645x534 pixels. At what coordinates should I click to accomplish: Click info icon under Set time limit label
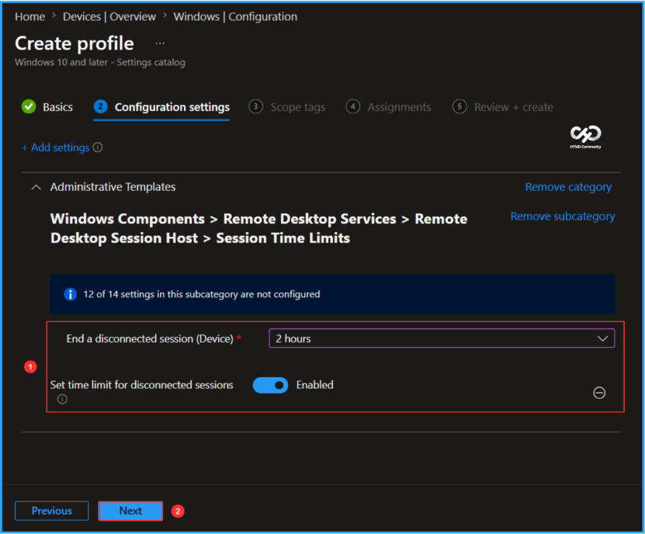(62, 399)
